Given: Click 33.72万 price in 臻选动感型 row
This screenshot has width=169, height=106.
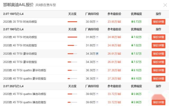Looking at the screenshot, I should click(x=112, y=94).
